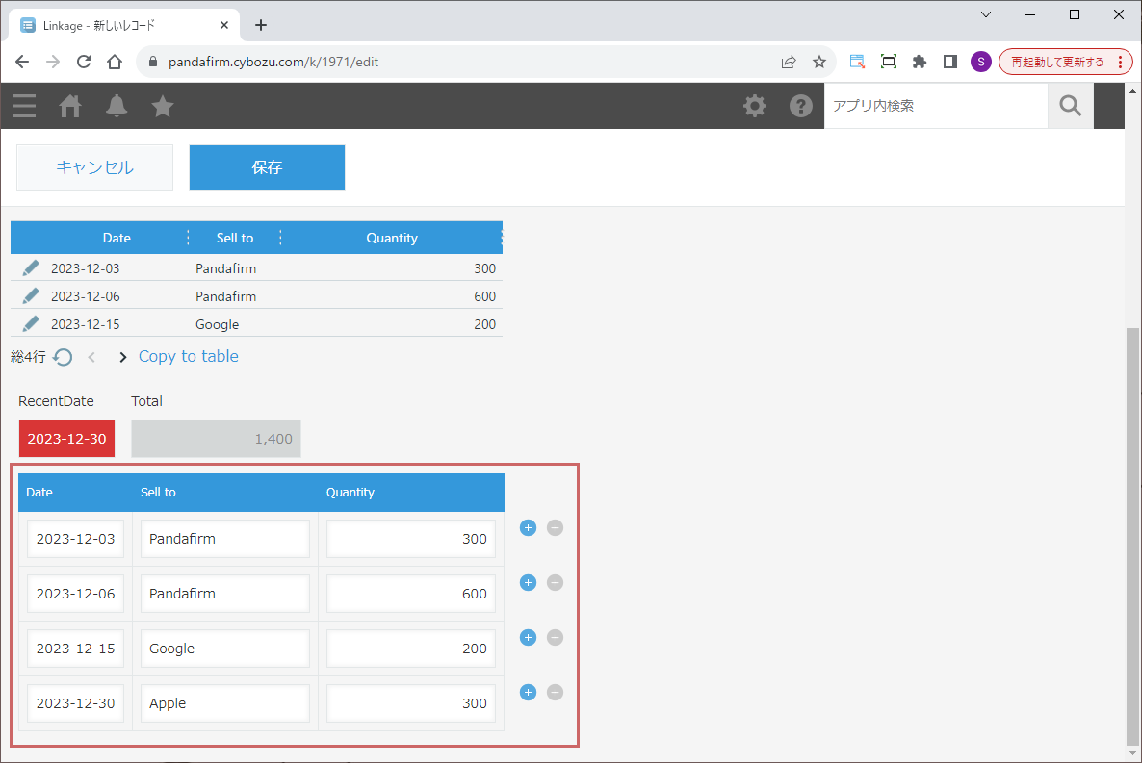Click the アプリ内検索 search field
Screen dimensions: 1142x763
[x=934, y=106]
